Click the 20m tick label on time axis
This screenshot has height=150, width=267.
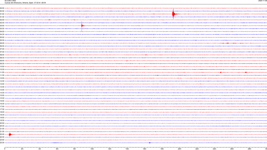[x=179, y=149]
